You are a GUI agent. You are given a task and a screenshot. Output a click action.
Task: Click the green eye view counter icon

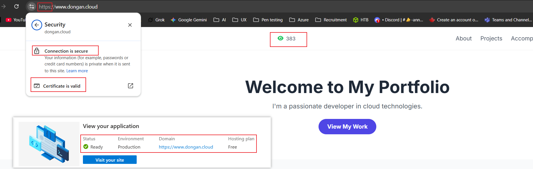coord(281,38)
